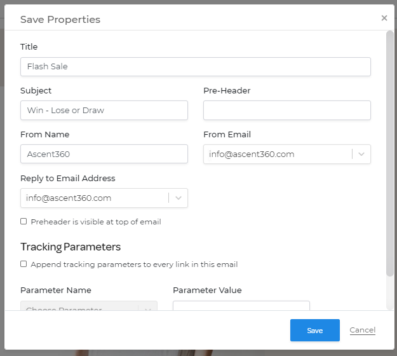397x356 pixels.
Task: Save the email properties
Action: click(314, 330)
